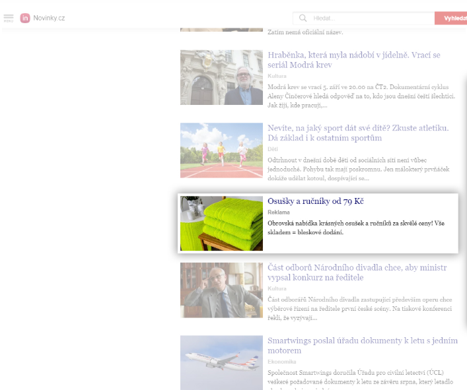467x390 pixels.
Task: Click the pink Novinky.cz logo icon
Action: tap(25, 18)
